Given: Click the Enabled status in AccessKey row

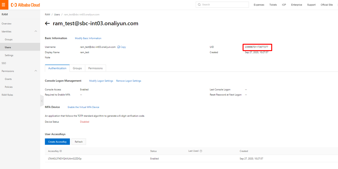Looking at the screenshot, I should (154, 158).
